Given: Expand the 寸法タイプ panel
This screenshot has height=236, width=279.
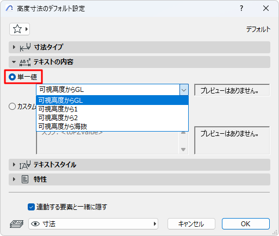Looking at the screenshot, I should point(14,47).
